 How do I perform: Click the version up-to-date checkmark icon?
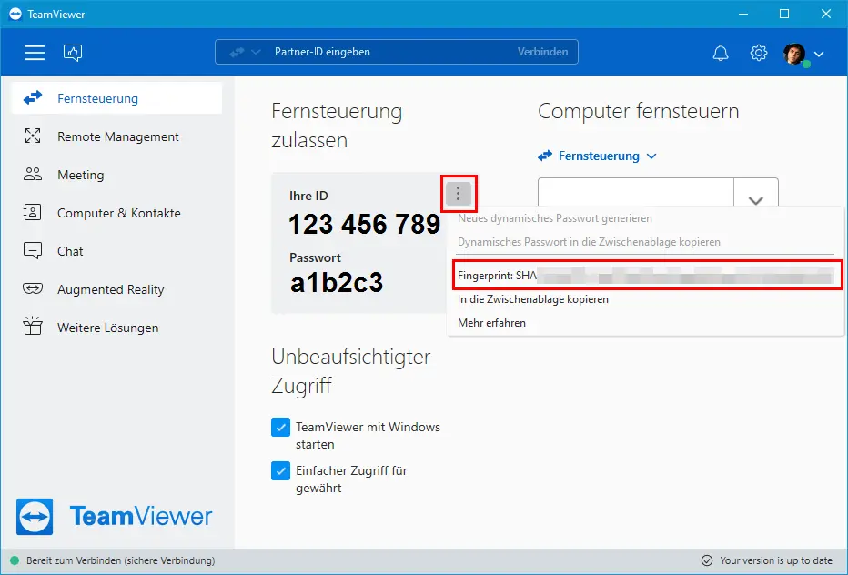tap(707, 560)
